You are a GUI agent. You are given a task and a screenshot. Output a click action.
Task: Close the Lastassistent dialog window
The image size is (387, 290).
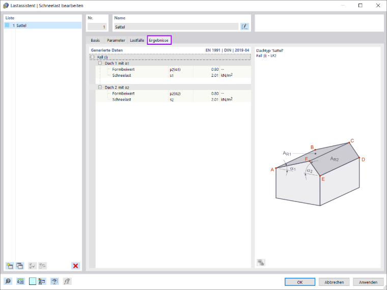click(x=378, y=6)
